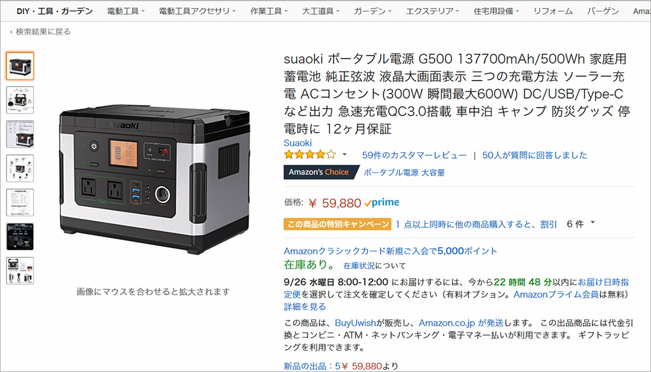Open the 電動工具 dropdown menu
The height and width of the screenshot is (372, 651).
(x=126, y=11)
